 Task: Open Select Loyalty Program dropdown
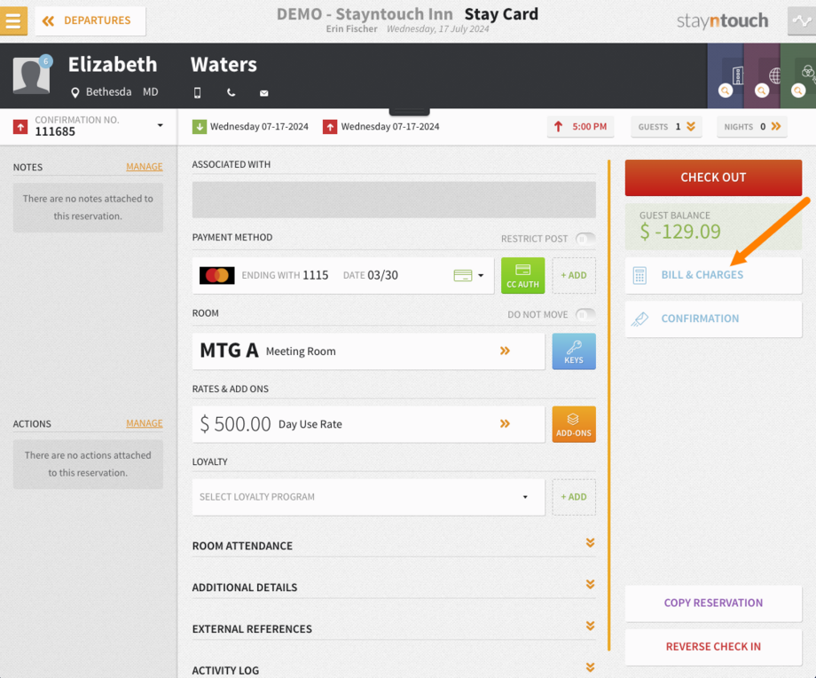coord(368,497)
